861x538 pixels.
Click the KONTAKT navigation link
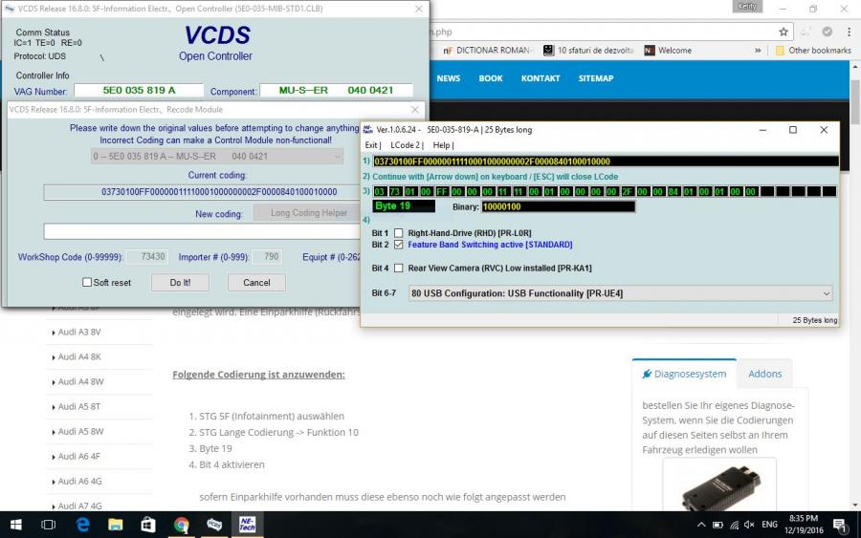pos(541,78)
